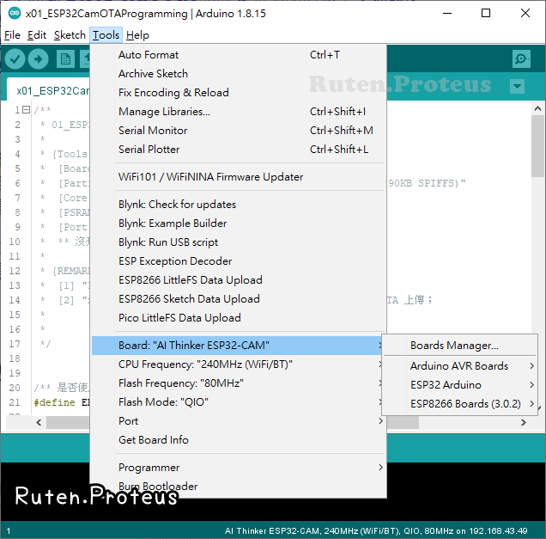The height and width of the screenshot is (539, 546).
Task: Minimize the Arduino window
Action: [447, 13]
